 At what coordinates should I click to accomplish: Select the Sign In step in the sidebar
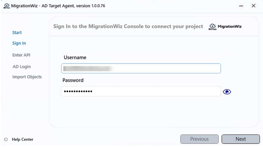pyautogui.click(x=19, y=43)
